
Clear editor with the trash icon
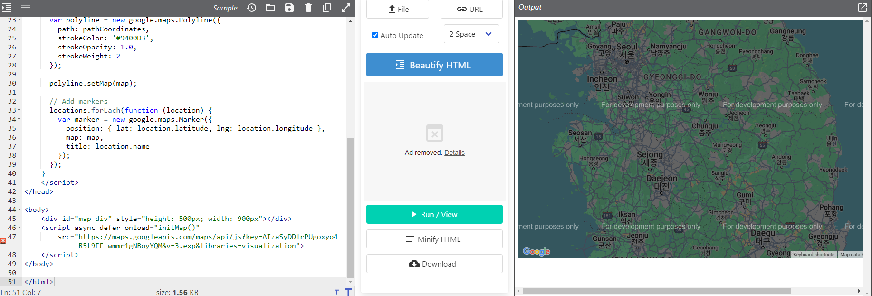coord(308,8)
